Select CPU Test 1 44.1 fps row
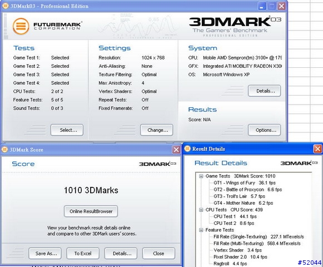 coord(235,216)
